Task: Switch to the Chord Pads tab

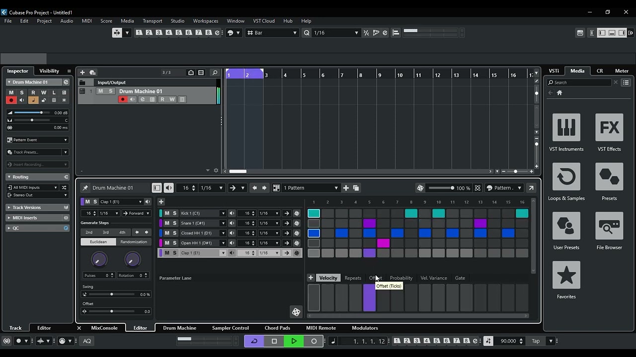Action: click(277, 328)
